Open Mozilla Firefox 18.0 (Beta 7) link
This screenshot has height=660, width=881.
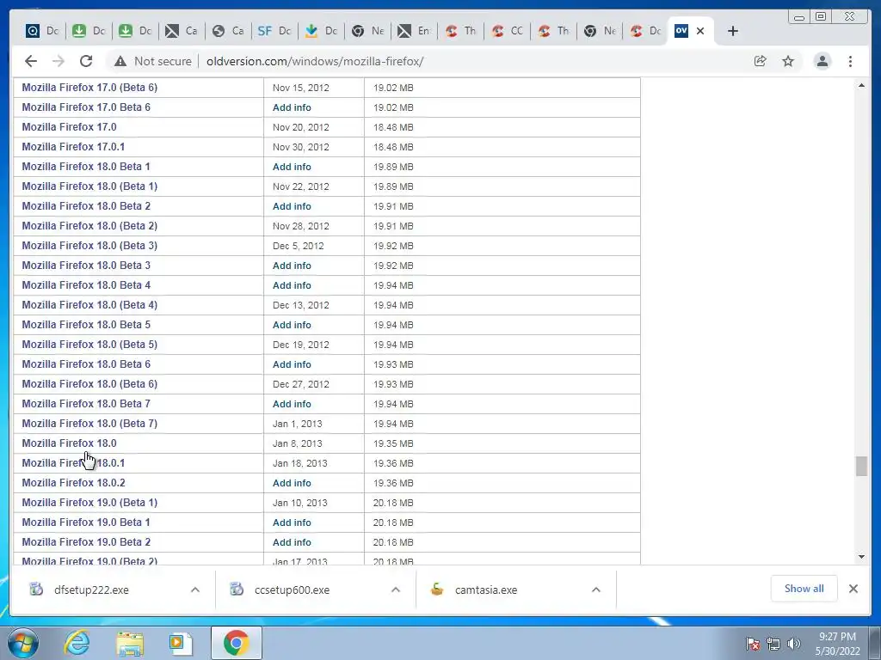89,423
